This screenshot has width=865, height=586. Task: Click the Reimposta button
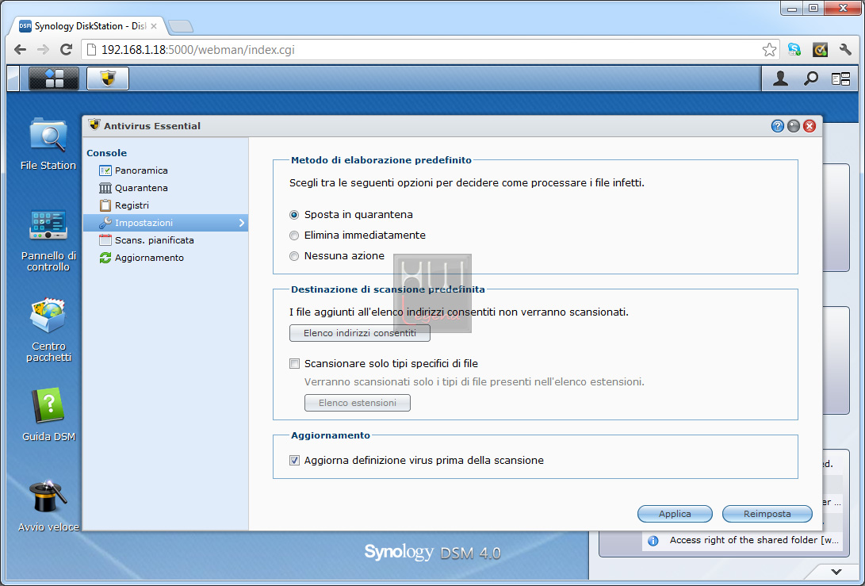(767, 514)
